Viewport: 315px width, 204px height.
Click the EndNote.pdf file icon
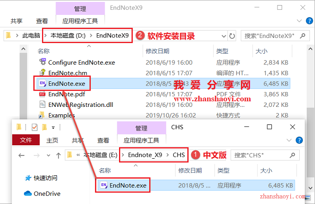42,94
